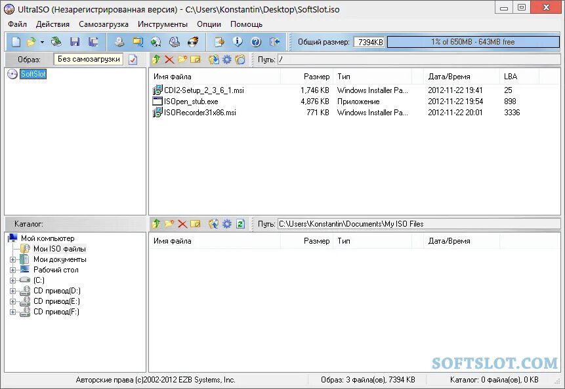The width and height of the screenshot is (565, 389).
Task: Select the CDI2-Setup_2_3_6_1.msi file
Action: tap(203, 90)
